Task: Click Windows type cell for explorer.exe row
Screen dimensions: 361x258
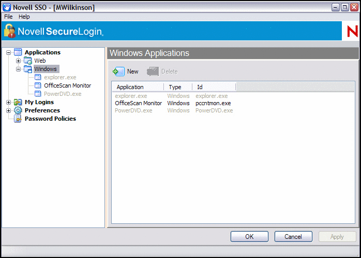Action: [178, 96]
